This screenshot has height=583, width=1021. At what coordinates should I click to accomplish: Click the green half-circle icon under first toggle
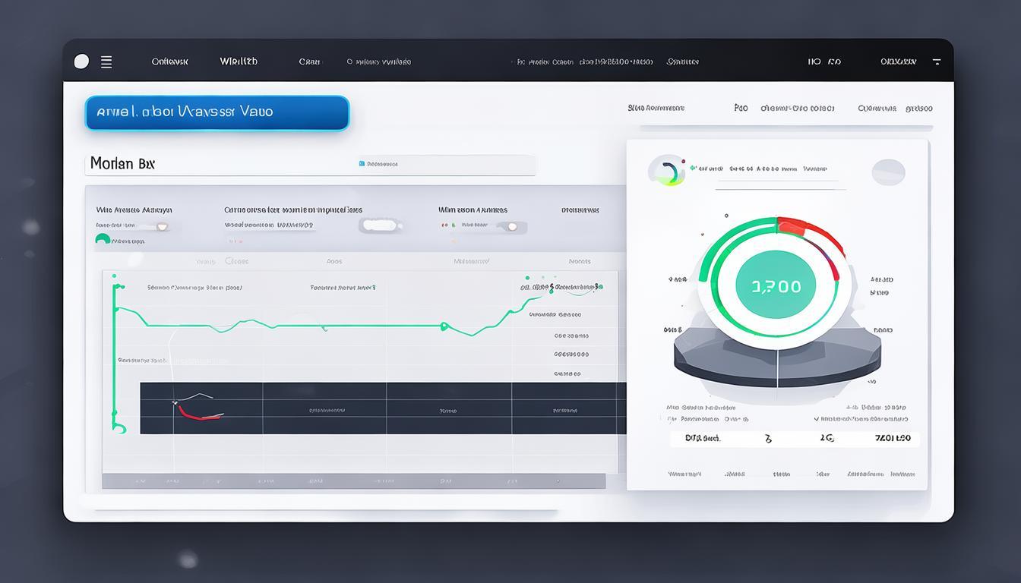pos(103,240)
